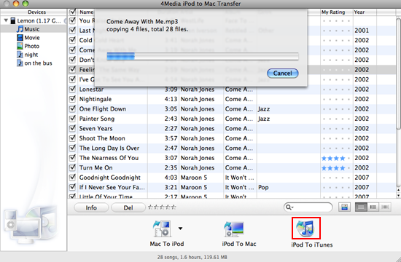The width and height of the screenshot is (401, 262).
Task: Uncheck the Painter Song checkbox
Action: point(73,118)
